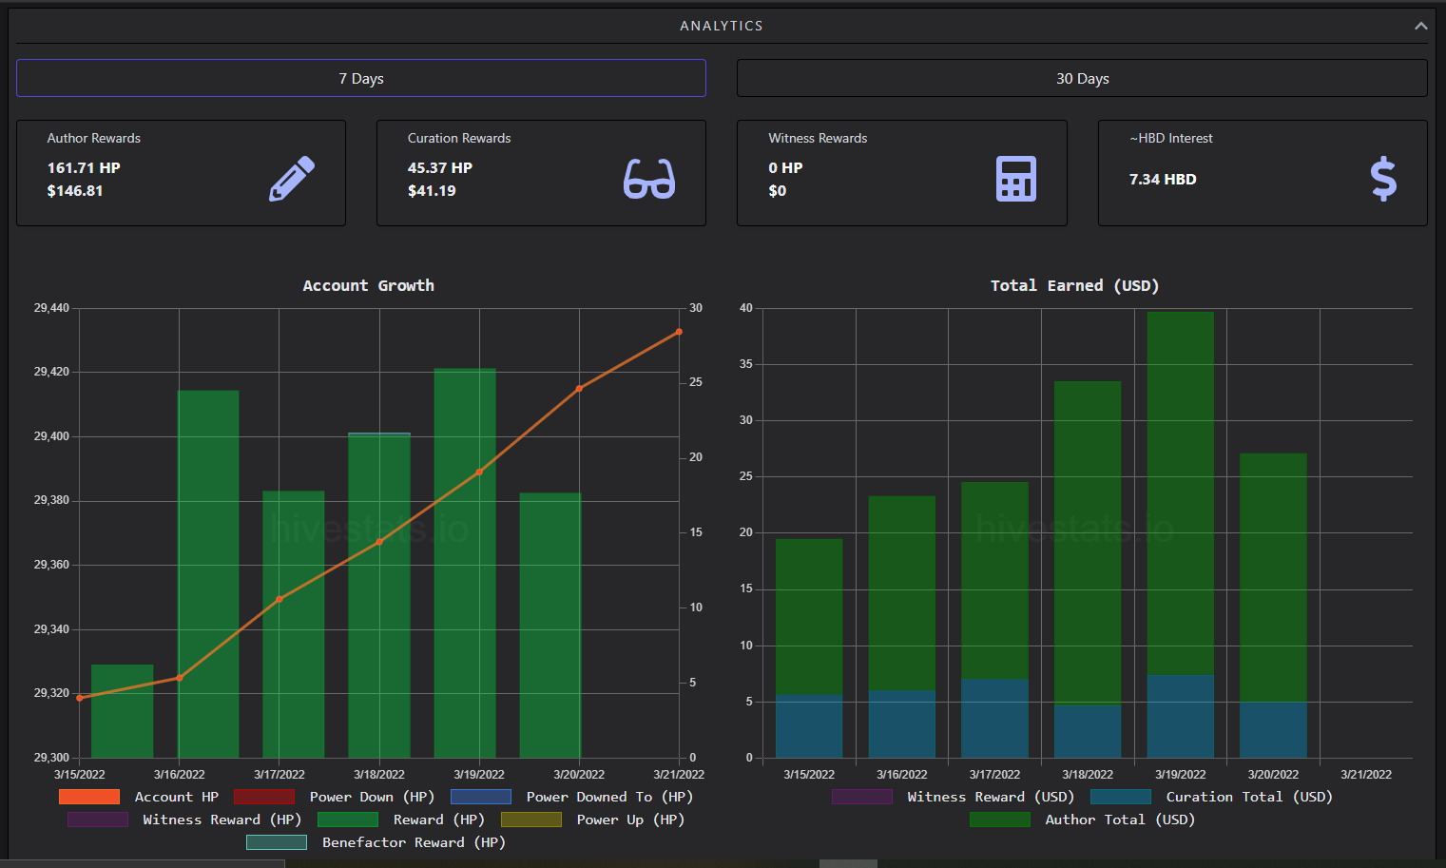This screenshot has width=1446, height=868.
Task: Click Author Total (USD) legend swatch
Action: (x=1000, y=820)
